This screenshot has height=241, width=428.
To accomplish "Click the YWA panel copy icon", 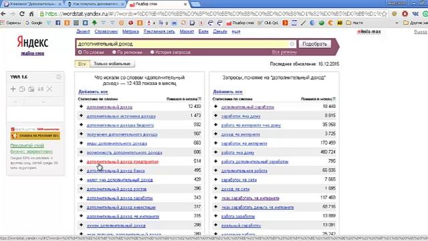I will [x=22, y=89].
